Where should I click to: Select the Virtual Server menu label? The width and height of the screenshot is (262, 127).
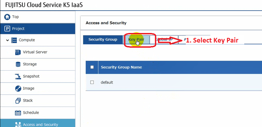tap(35, 52)
